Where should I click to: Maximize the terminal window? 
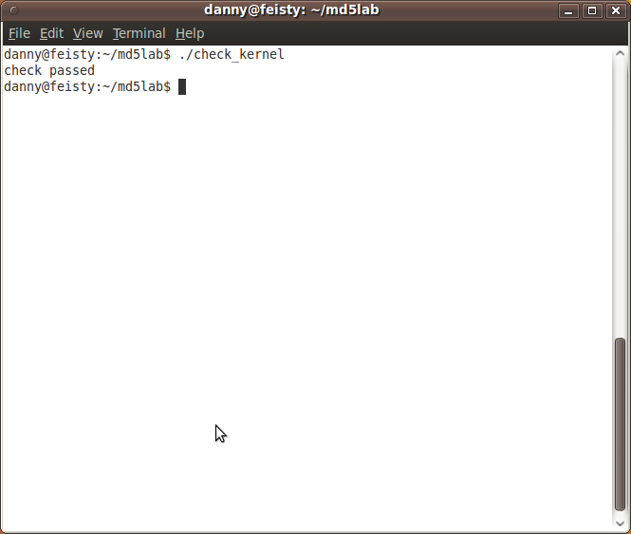tap(592, 10)
